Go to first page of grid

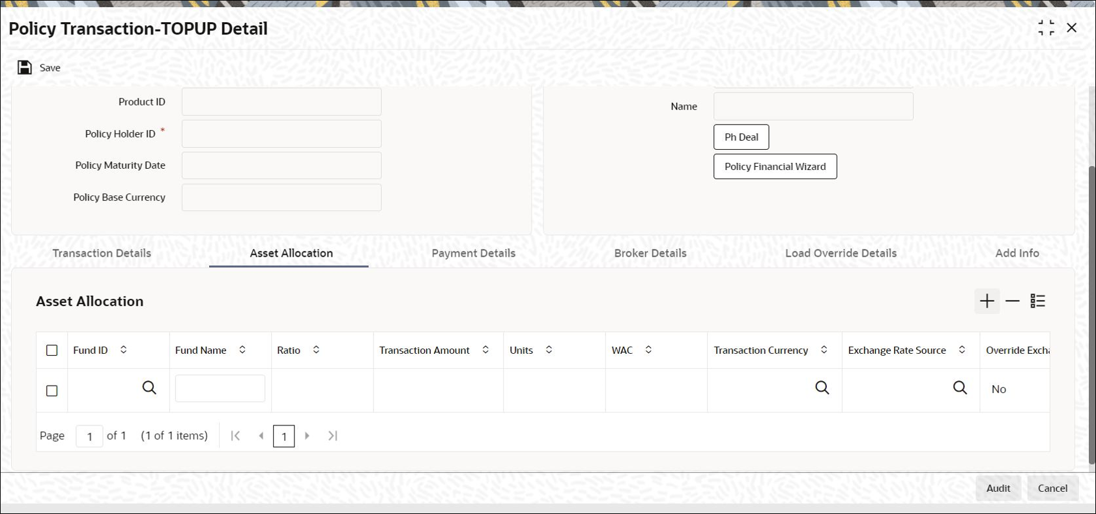(x=235, y=436)
